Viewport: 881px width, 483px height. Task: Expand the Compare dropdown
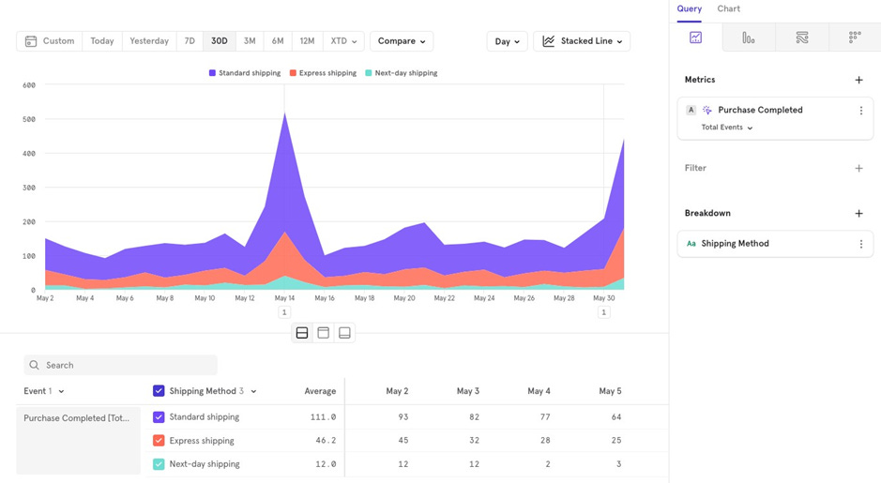pos(402,41)
